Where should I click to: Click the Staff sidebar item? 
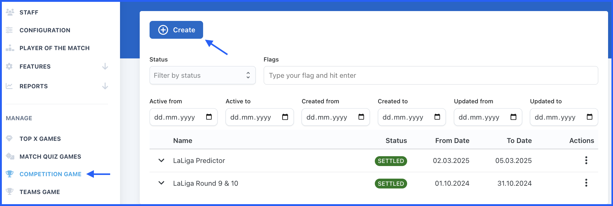tap(29, 12)
